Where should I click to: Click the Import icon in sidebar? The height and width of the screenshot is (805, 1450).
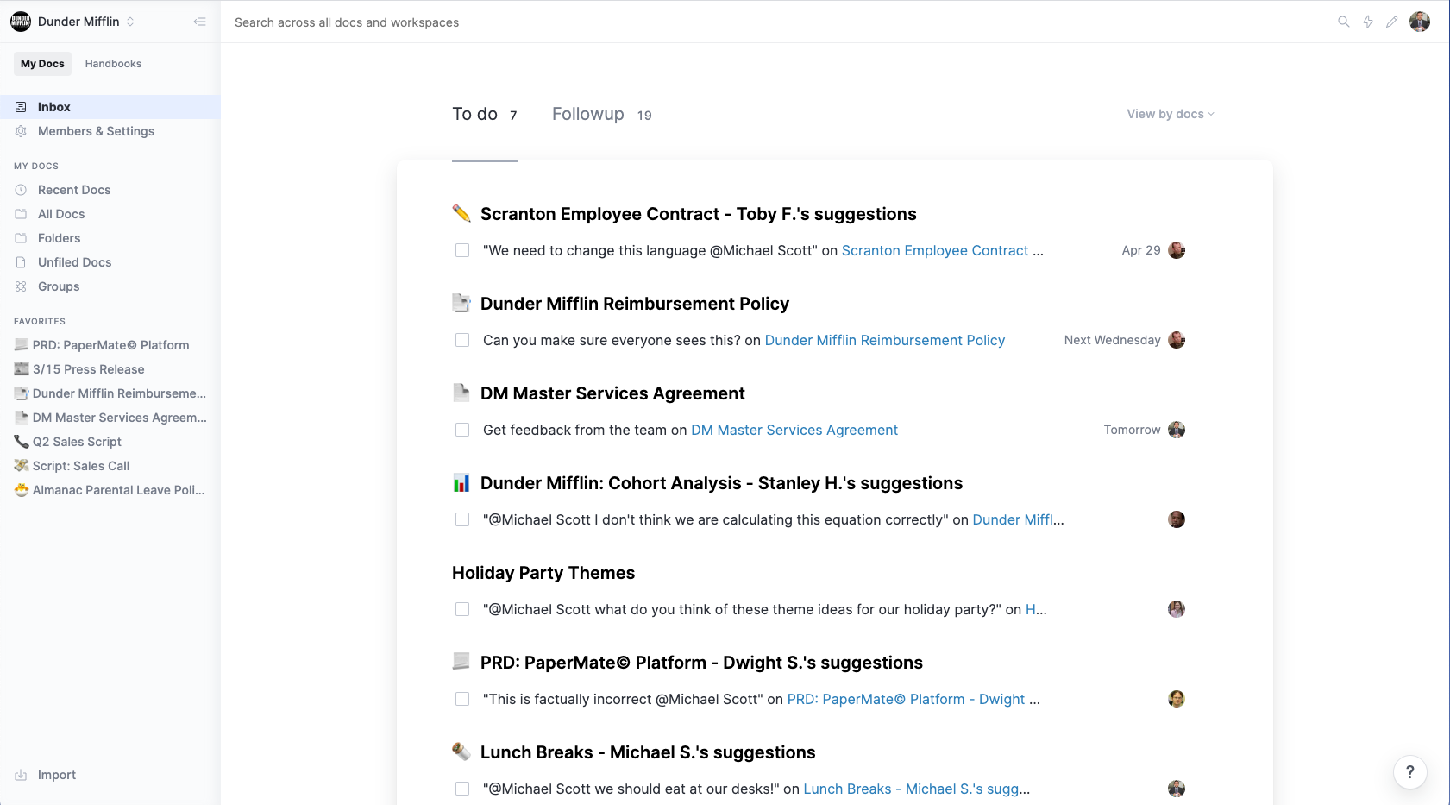tap(21, 775)
